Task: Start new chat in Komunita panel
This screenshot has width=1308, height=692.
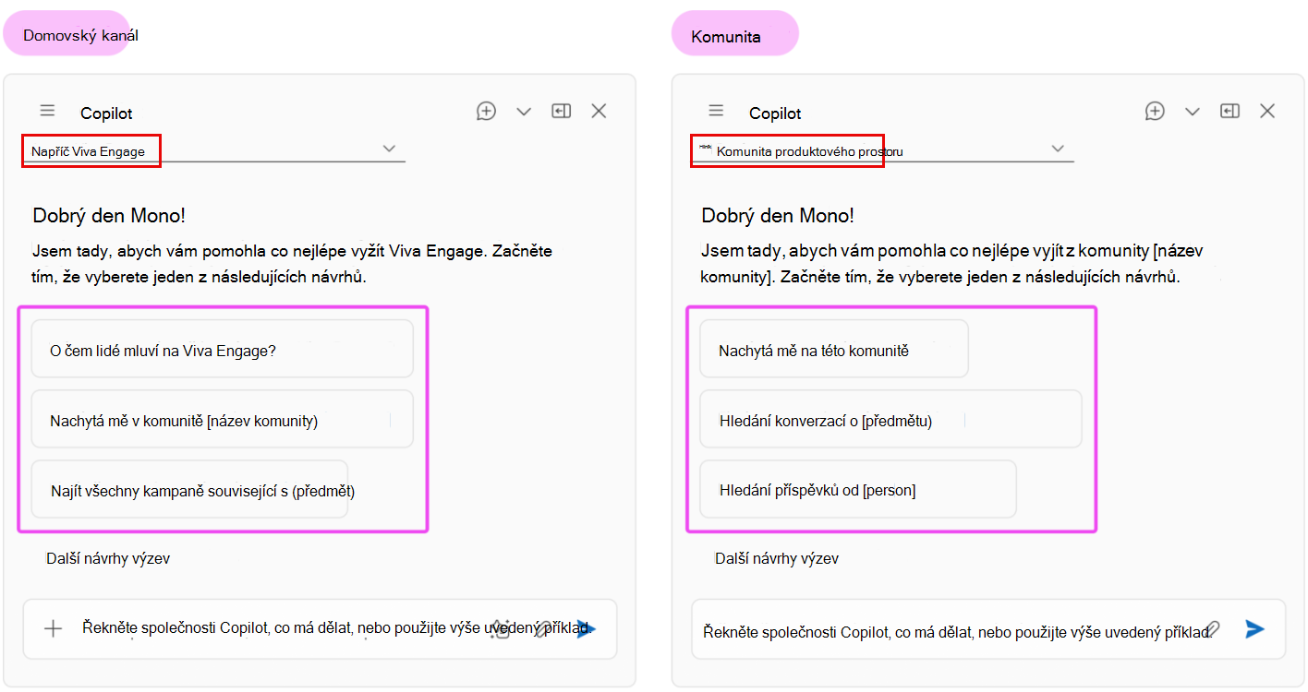Action: [1155, 111]
